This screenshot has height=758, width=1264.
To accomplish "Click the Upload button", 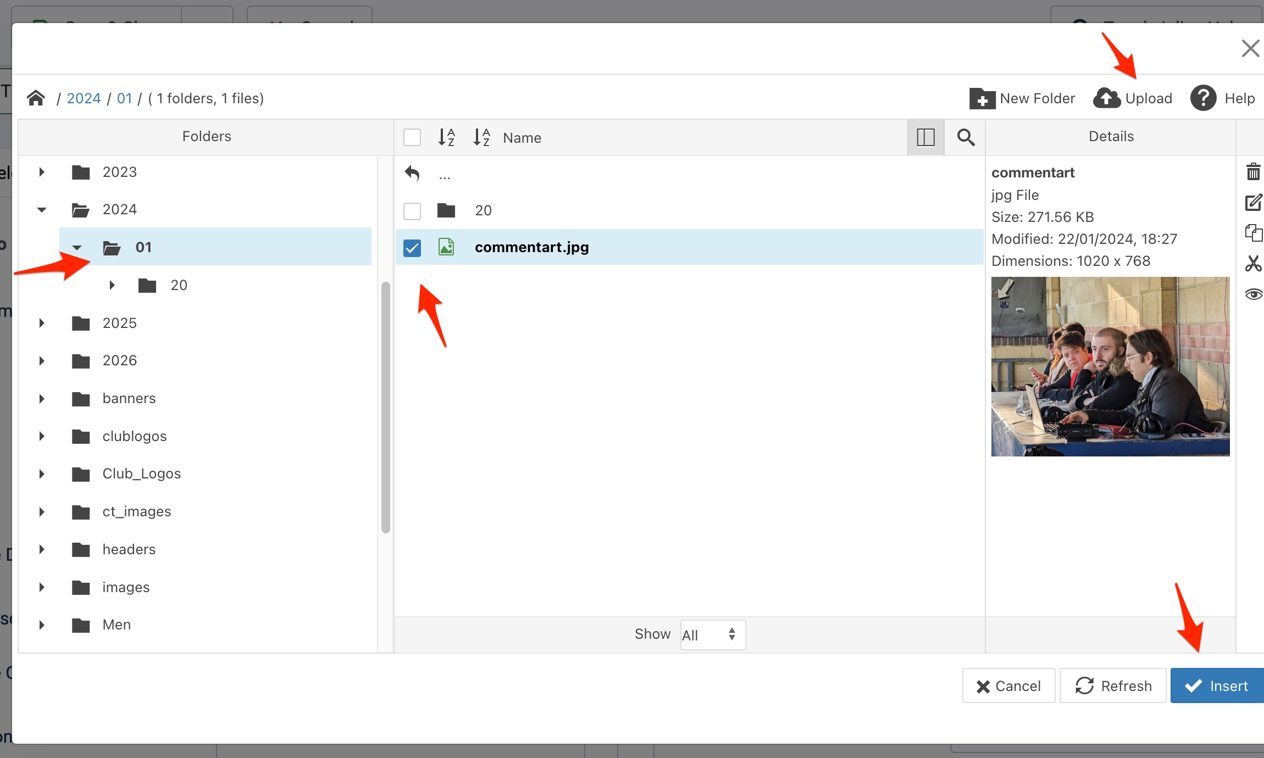I will [x=1133, y=98].
